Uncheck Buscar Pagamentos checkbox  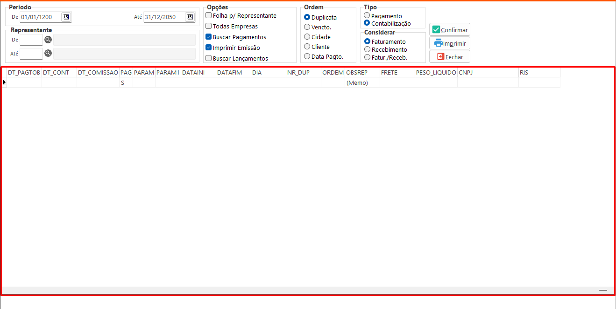pos(209,37)
